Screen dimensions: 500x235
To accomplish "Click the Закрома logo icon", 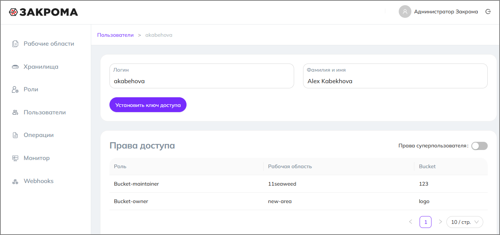I will [13, 12].
